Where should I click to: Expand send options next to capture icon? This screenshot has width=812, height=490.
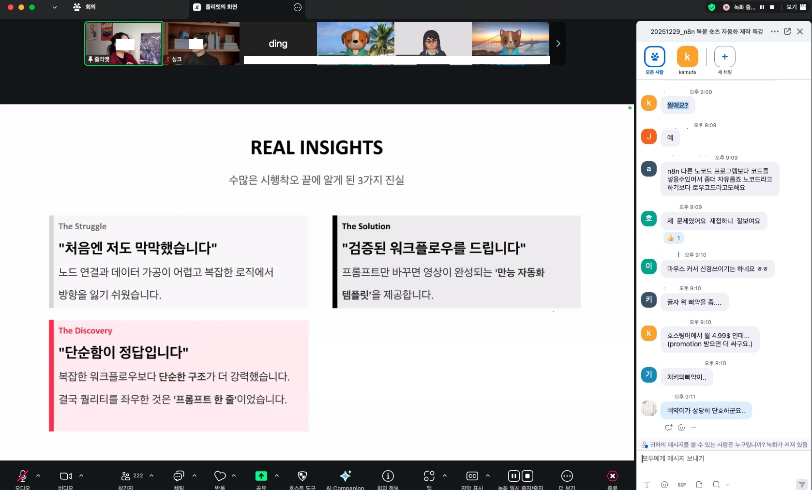tap(727, 485)
